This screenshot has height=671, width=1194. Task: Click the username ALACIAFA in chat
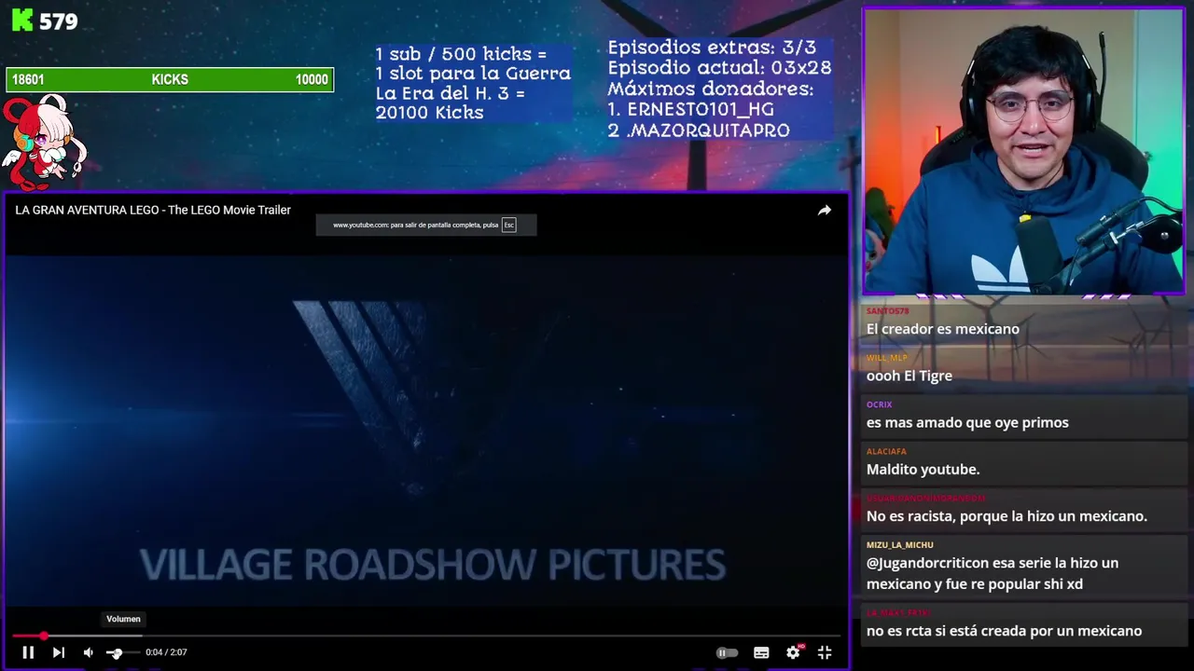pos(886,451)
